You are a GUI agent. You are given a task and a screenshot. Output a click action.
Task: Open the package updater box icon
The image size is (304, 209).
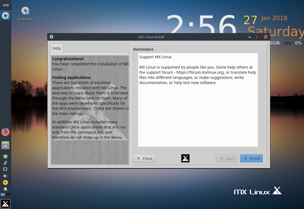(5, 156)
